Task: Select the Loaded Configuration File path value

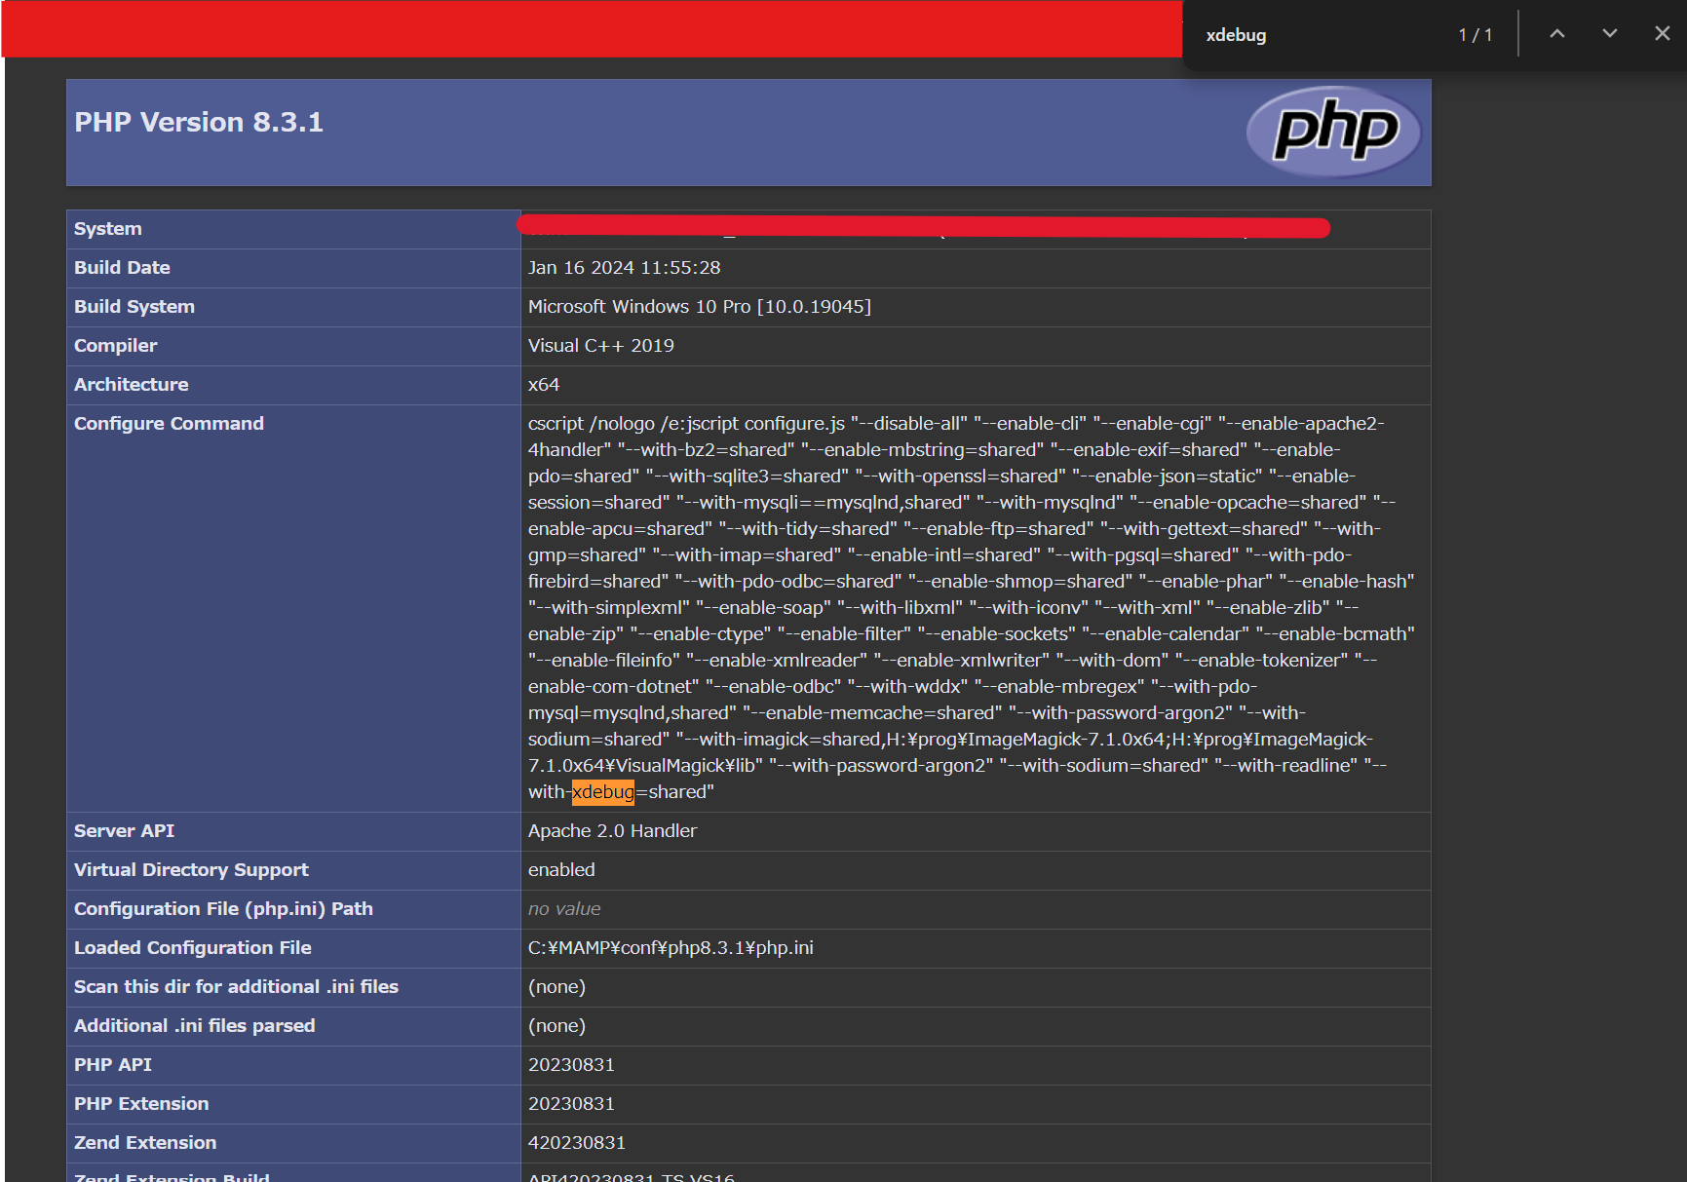Action: point(671,947)
